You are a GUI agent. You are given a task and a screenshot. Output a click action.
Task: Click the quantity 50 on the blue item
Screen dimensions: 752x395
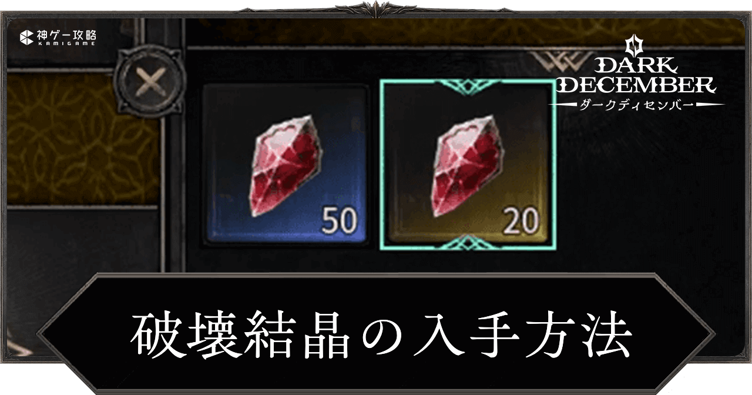pos(339,222)
